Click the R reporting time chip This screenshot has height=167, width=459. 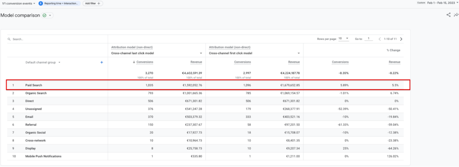click(x=60, y=4)
